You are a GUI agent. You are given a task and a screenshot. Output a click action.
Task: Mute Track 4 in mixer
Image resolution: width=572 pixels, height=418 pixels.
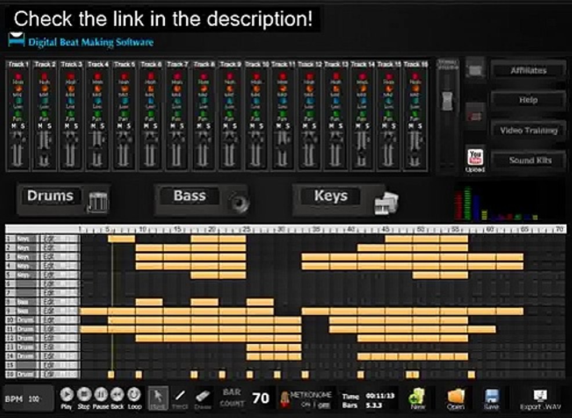93,126
